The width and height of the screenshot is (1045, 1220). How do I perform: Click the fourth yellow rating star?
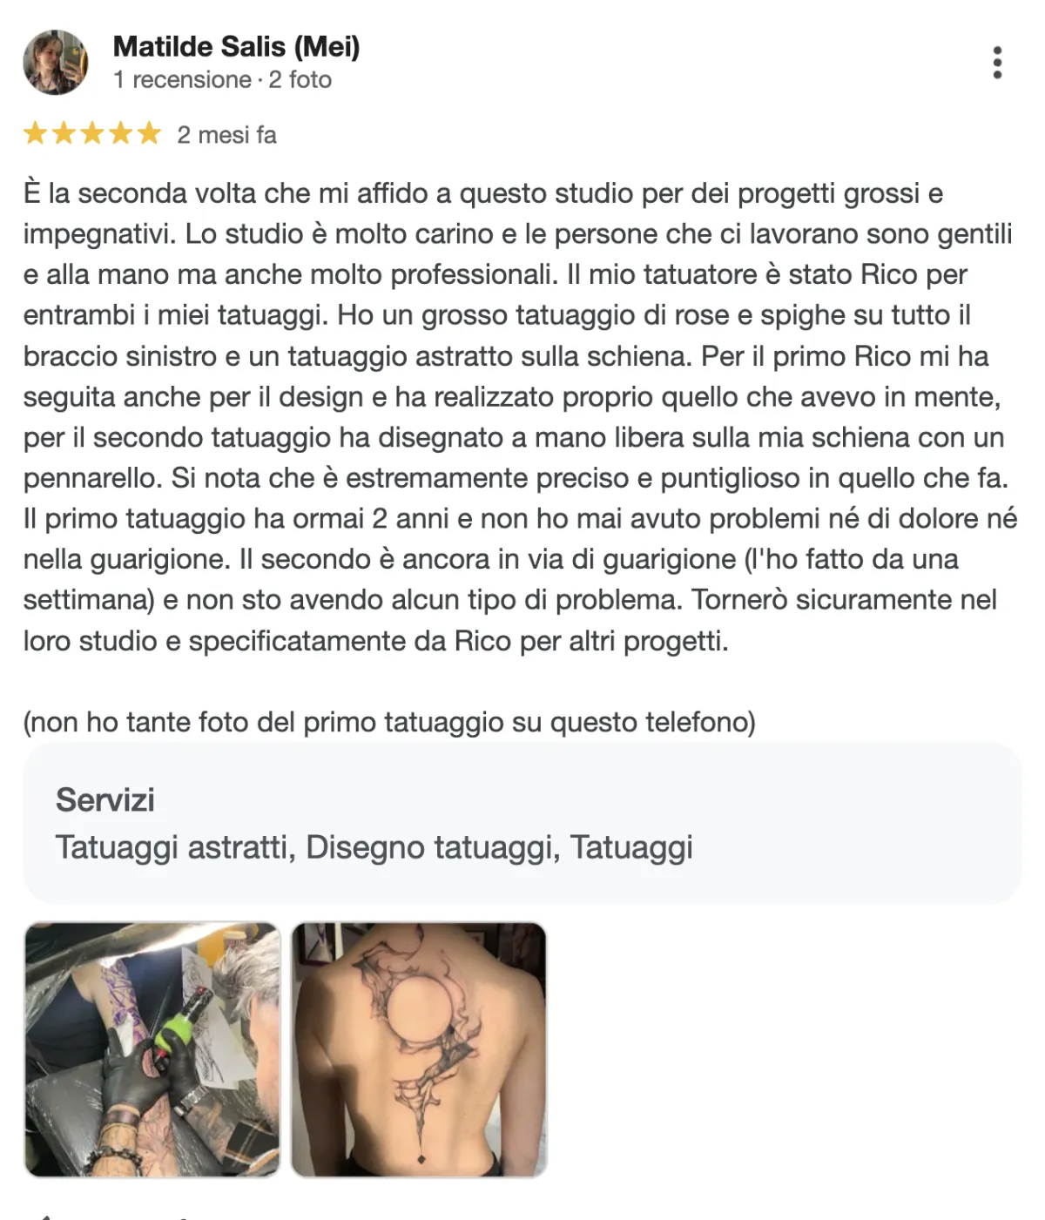pos(121,133)
